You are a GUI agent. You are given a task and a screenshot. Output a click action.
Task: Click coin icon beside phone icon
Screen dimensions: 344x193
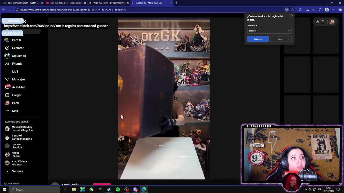click(317, 22)
